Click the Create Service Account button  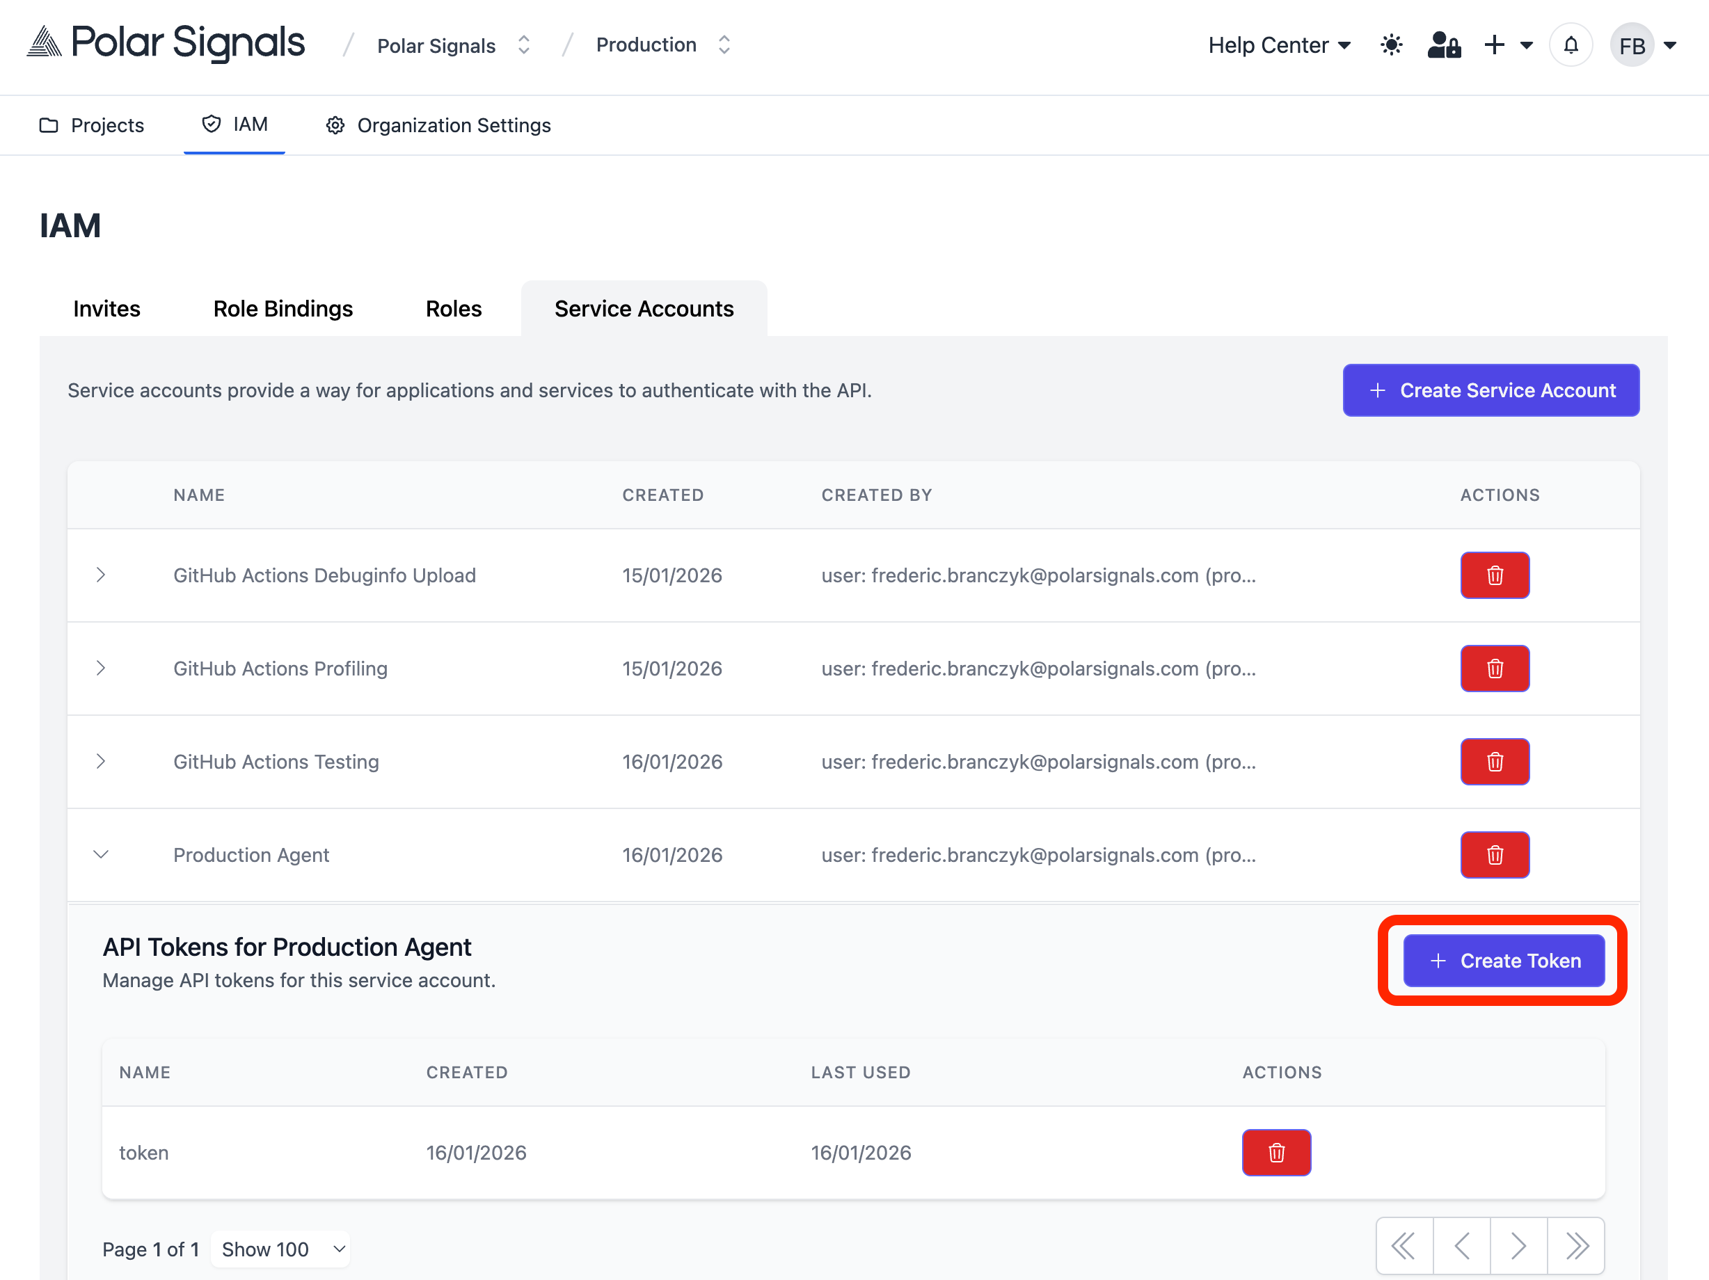pos(1491,390)
